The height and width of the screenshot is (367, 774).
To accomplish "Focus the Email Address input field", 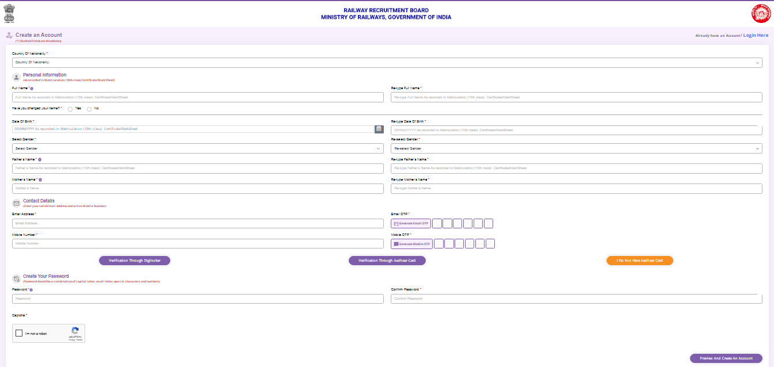I will click(x=197, y=223).
